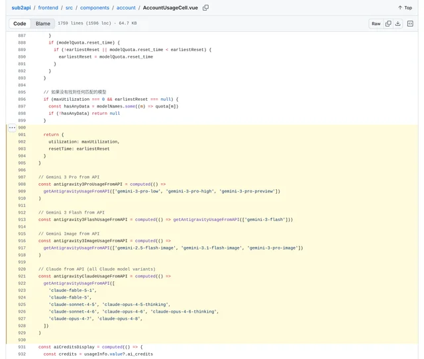
Task: Select line number 896
Action: coord(22,99)
